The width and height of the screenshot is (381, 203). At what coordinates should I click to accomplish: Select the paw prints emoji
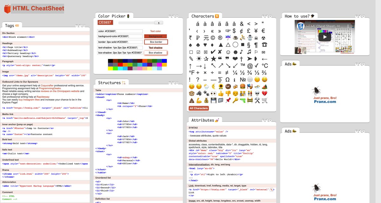[206, 94]
